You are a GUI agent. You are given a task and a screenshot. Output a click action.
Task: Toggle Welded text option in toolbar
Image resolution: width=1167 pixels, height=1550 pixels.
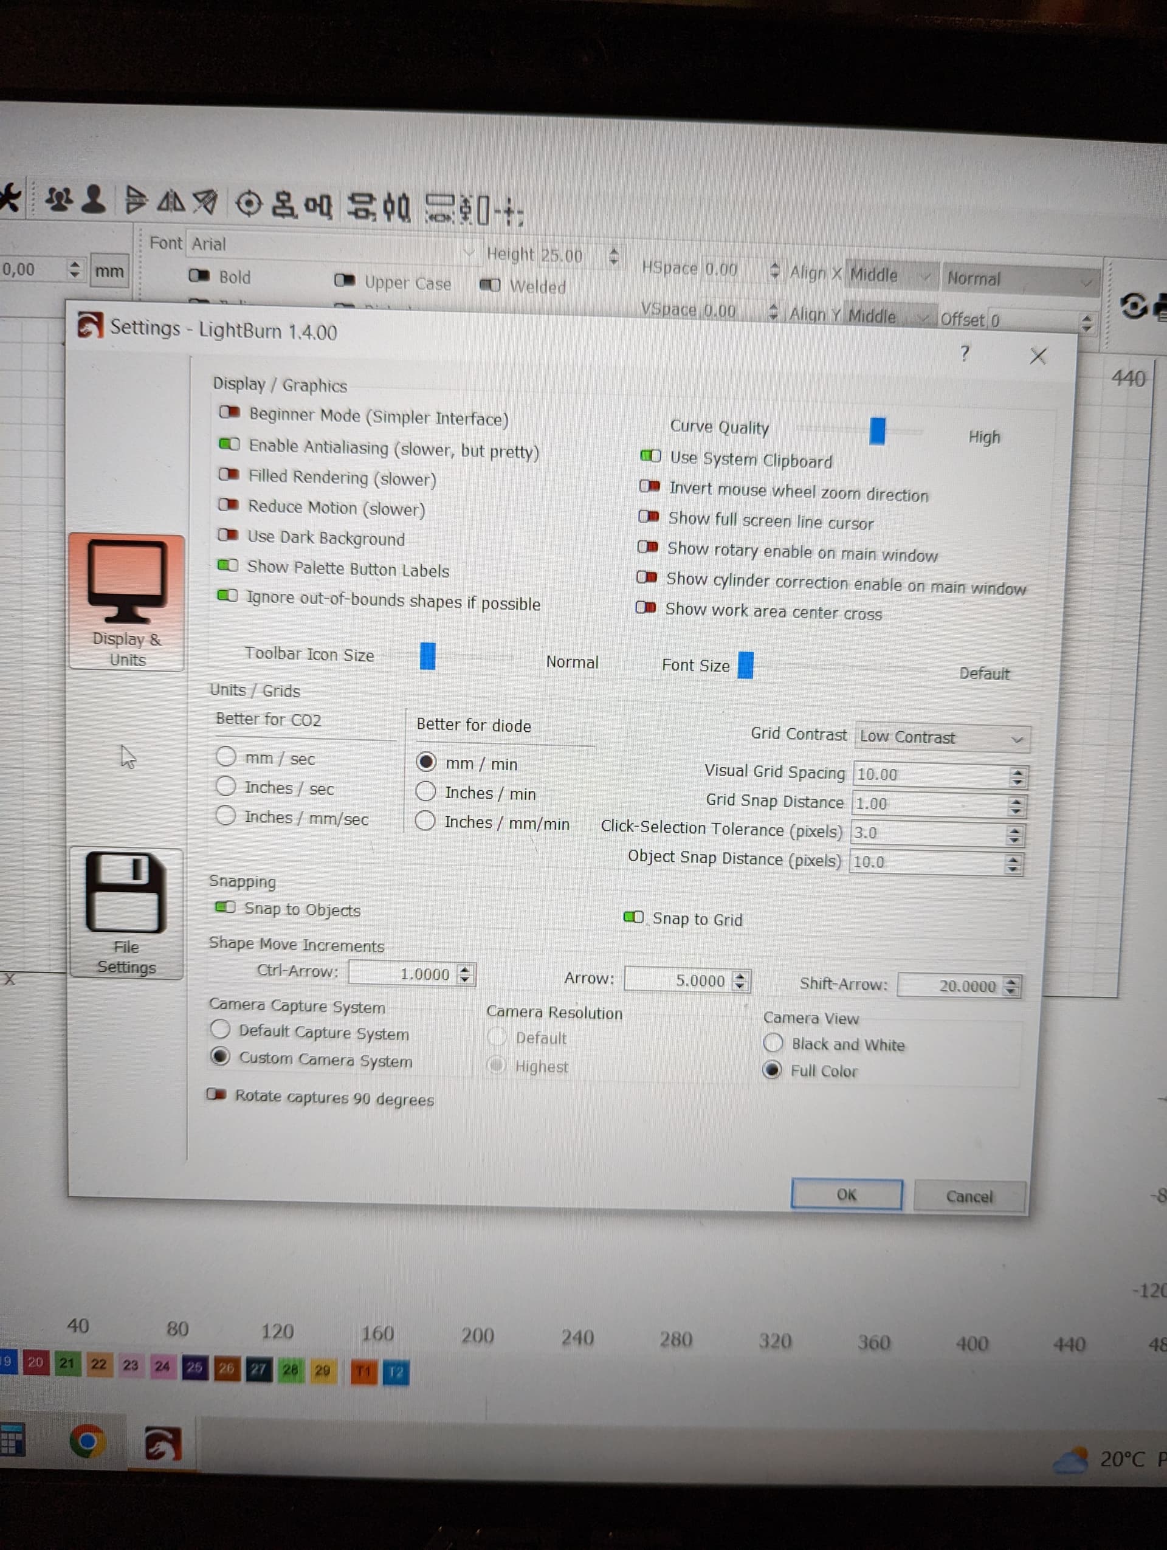point(490,284)
